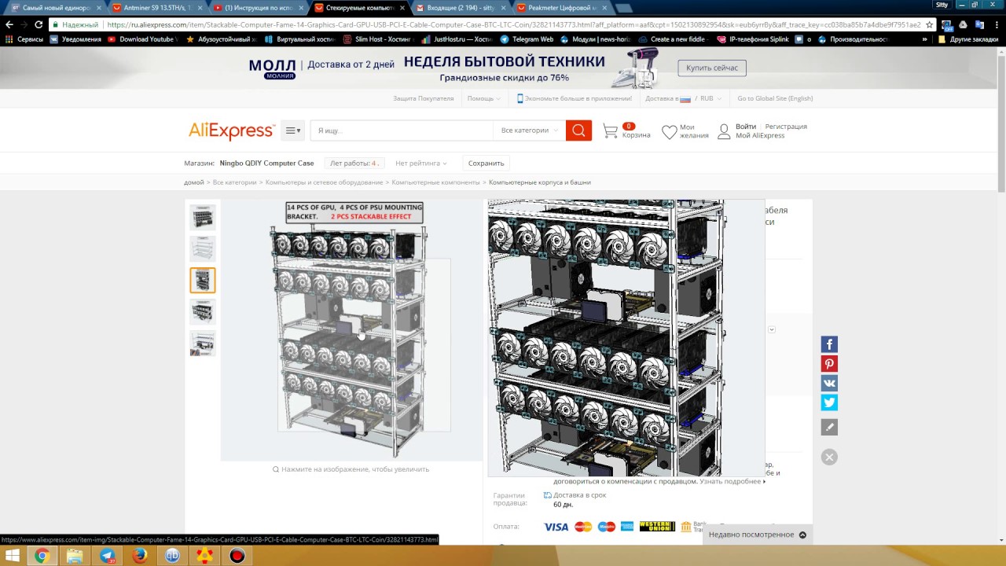Click 'Экономьте больше в приложении' app link
Screen dimensions: 1006x566
575,98
